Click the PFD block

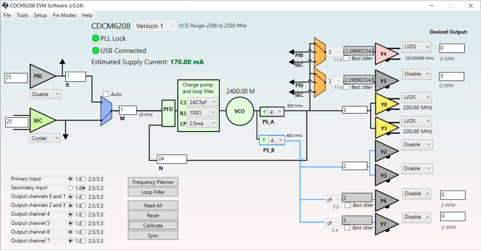168,112
